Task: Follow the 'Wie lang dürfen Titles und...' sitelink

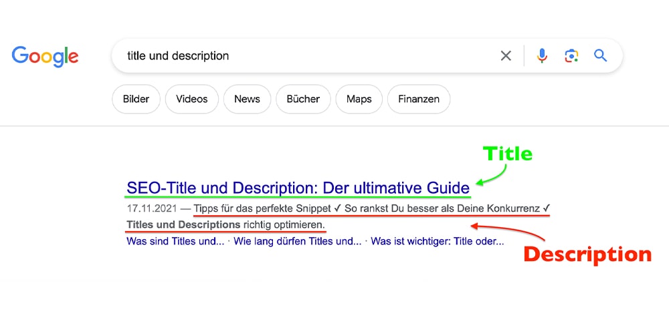Action: pos(298,242)
